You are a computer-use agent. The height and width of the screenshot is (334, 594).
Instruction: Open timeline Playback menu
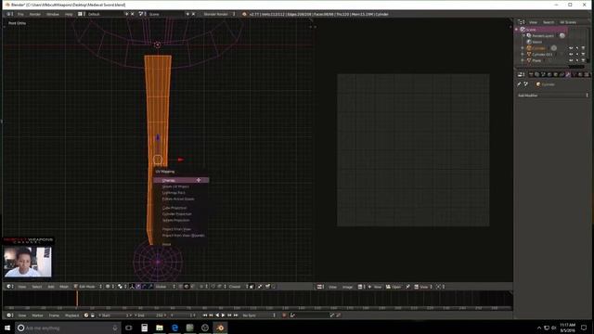72,315
